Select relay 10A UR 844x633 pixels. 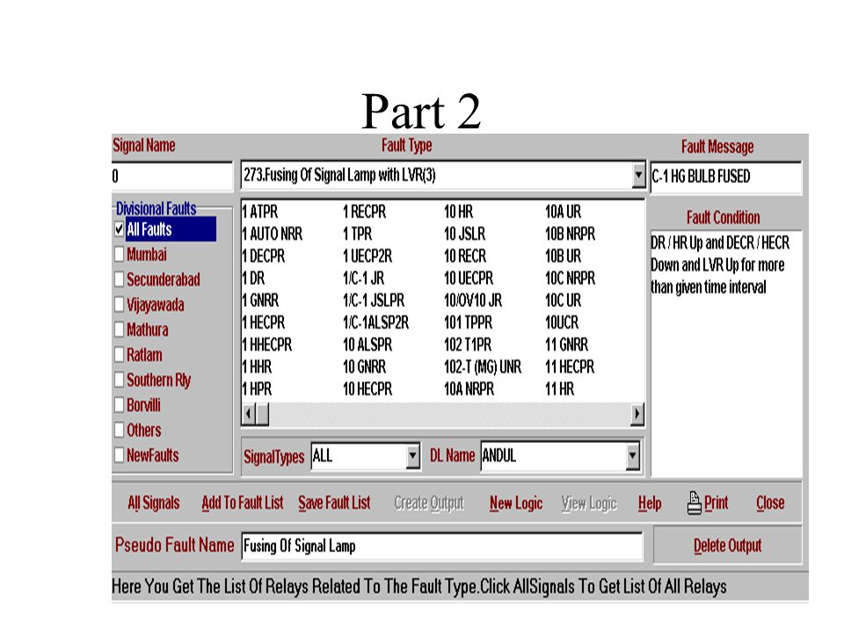coord(563,212)
